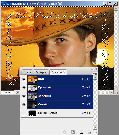
Task: Click document vertical scroll up arrow
Action: [x=116, y=9]
